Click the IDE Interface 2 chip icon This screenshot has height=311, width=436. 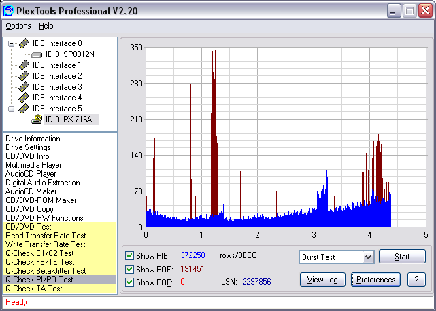point(24,76)
